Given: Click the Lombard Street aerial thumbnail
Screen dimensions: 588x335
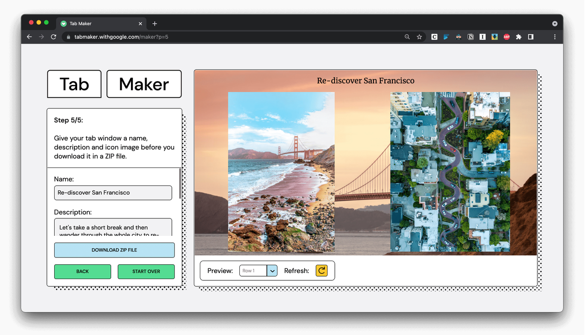Looking at the screenshot, I should click(450, 172).
